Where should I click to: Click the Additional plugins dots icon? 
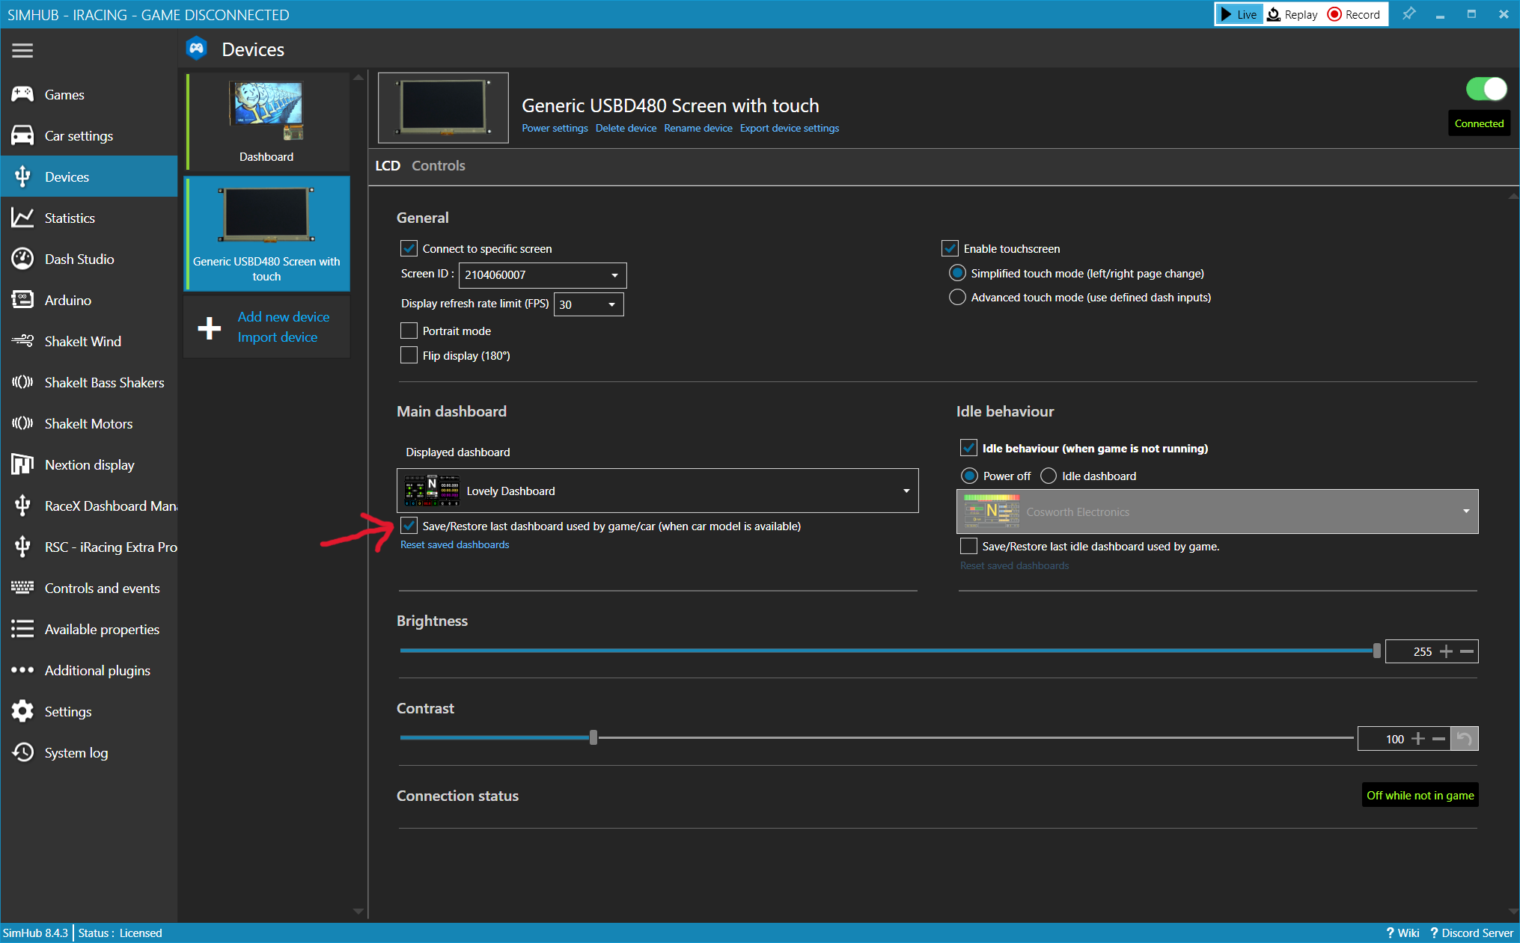tap(22, 670)
